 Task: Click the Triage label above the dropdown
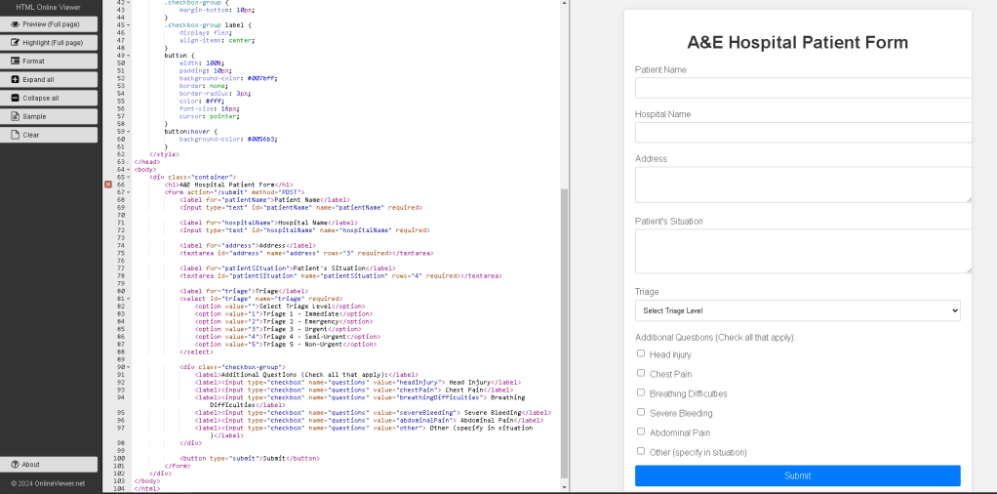pos(647,292)
